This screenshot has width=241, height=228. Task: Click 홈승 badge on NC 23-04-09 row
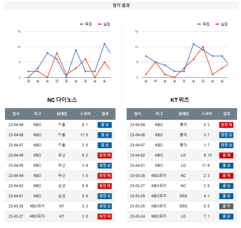[105, 125]
